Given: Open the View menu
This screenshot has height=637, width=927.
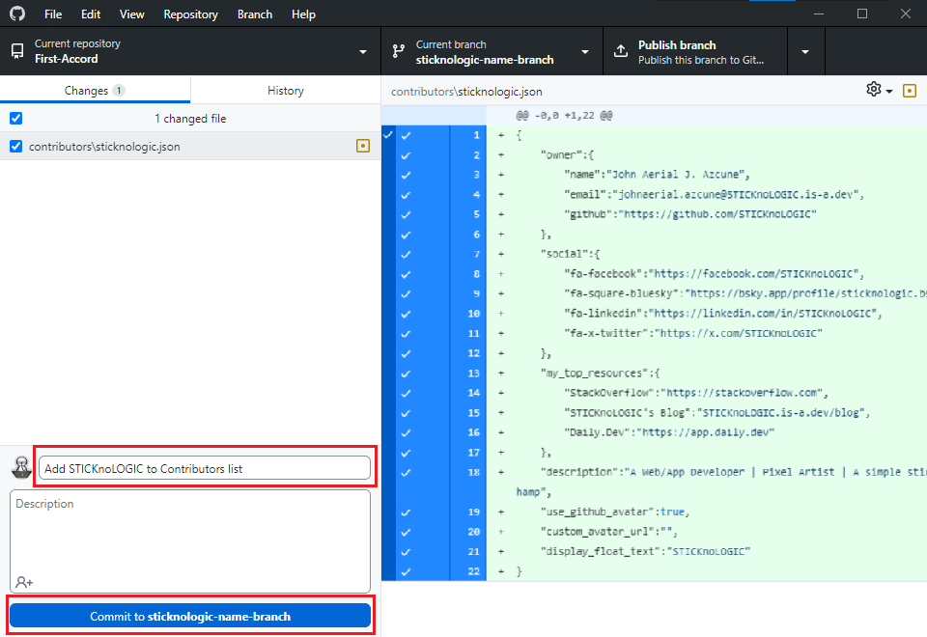Looking at the screenshot, I should (132, 14).
